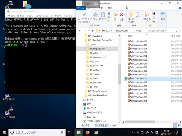Image resolution: width=182 pixels, height=136 pixels.
Task: Go up one folder level
Action: (92, 31)
